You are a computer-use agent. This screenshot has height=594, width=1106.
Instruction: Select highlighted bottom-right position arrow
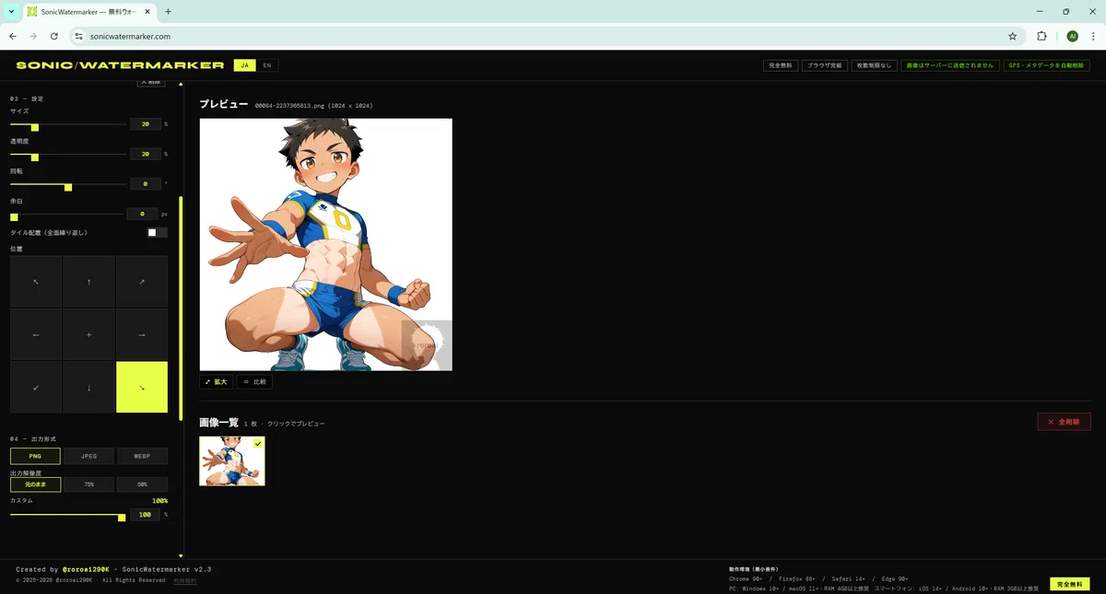click(142, 387)
